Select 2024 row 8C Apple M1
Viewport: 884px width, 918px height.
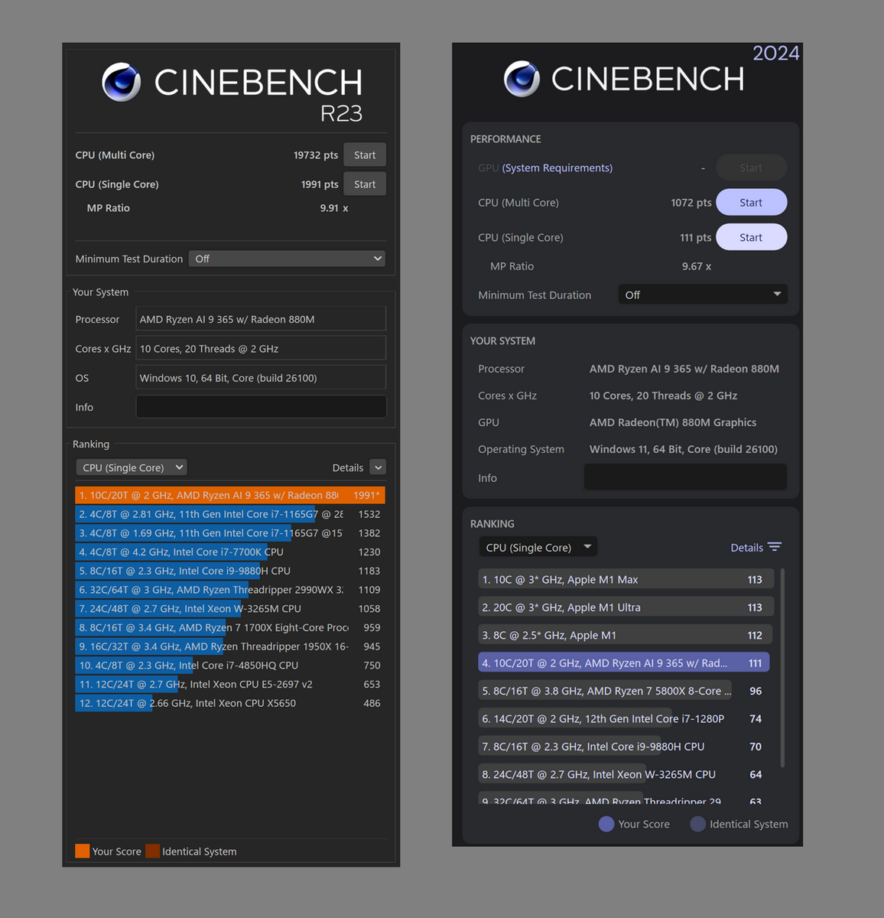tap(626, 635)
